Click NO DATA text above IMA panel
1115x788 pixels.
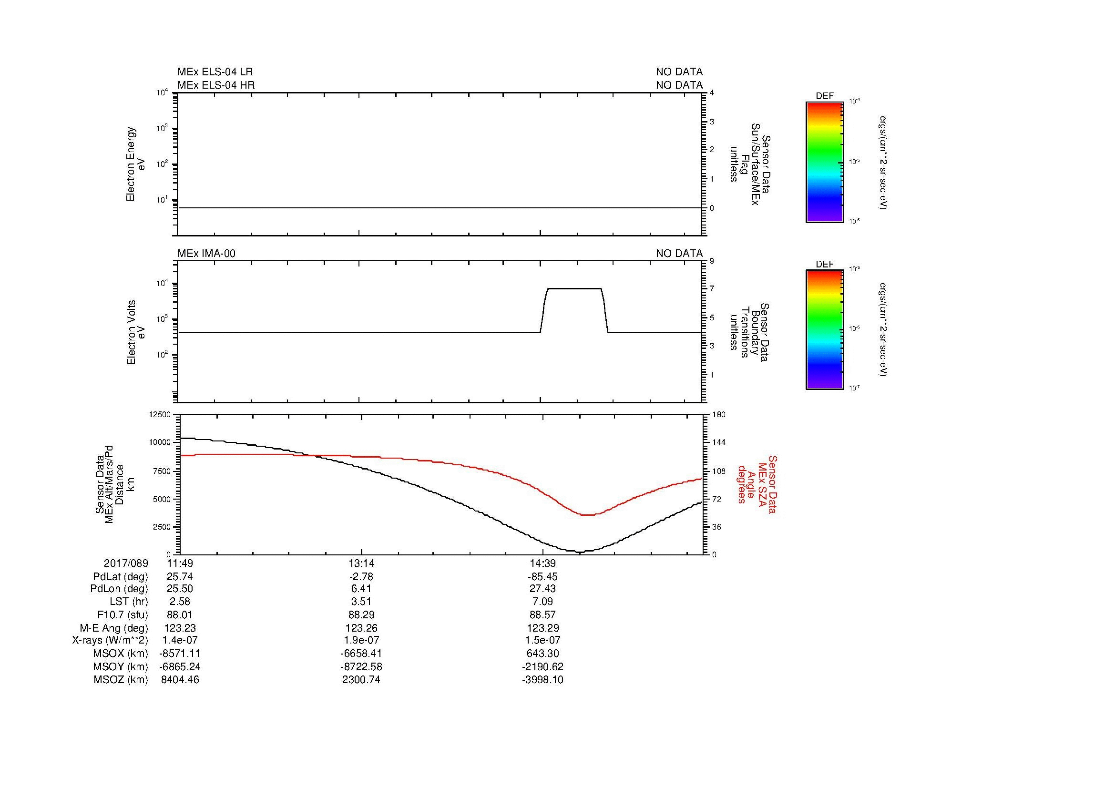tap(679, 254)
